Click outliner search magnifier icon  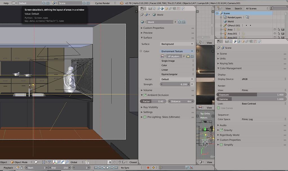(x=272, y=8)
